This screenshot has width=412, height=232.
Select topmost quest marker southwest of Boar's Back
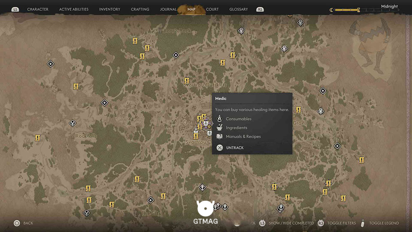tap(135, 41)
